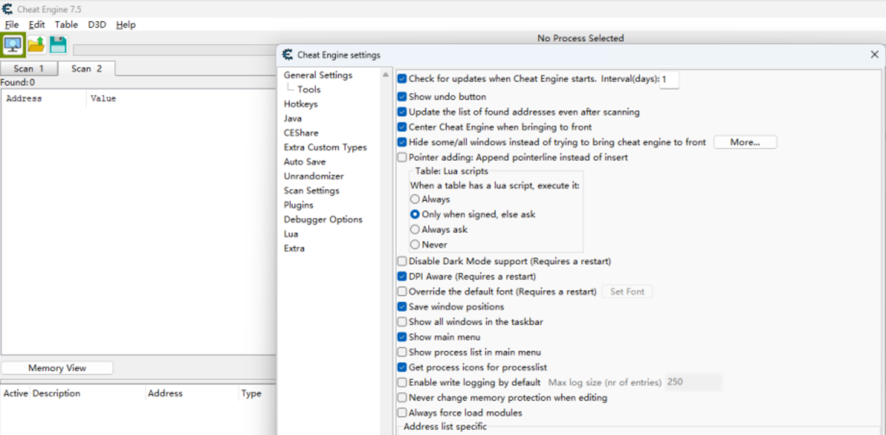Uncheck 'Check for updates when Cheat Engine starts'
The image size is (886, 435).
(x=402, y=79)
